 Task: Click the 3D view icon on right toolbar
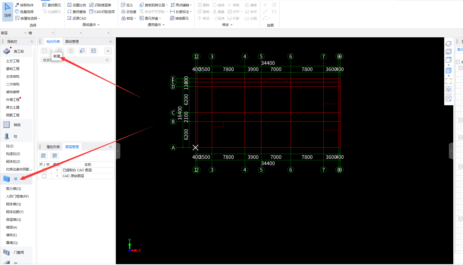449,52
